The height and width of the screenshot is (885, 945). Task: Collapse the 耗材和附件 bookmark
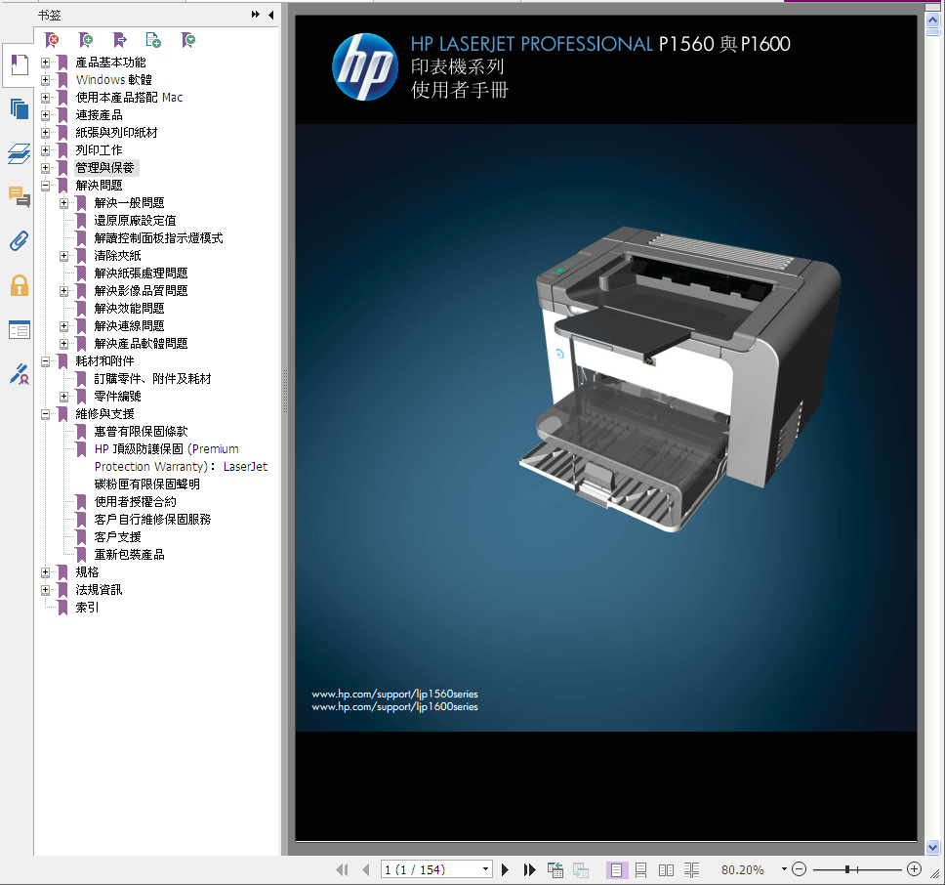[x=45, y=361]
